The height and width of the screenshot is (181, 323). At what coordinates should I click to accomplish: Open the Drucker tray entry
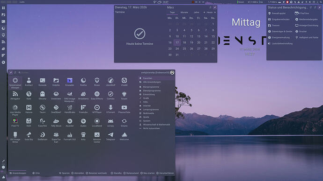(x=301, y=32)
